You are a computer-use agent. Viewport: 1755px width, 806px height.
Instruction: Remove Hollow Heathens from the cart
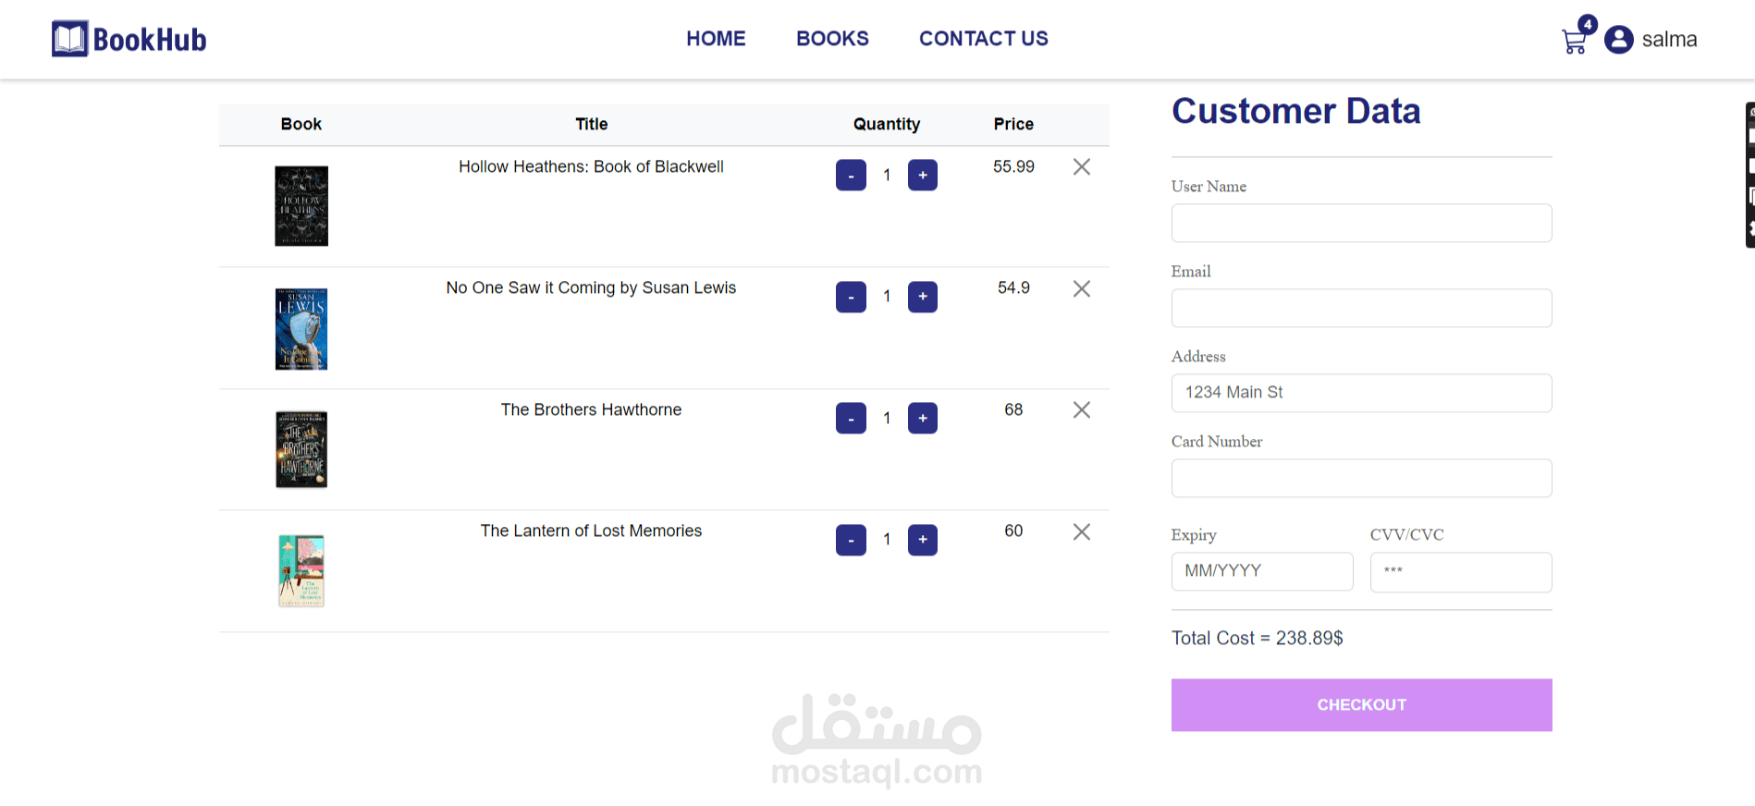coord(1082,167)
